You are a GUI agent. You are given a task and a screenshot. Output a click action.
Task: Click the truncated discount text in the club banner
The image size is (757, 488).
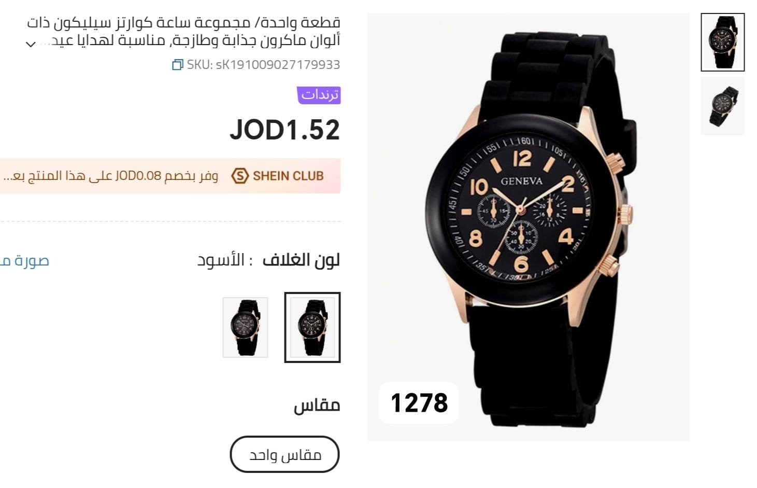point(111,176)
